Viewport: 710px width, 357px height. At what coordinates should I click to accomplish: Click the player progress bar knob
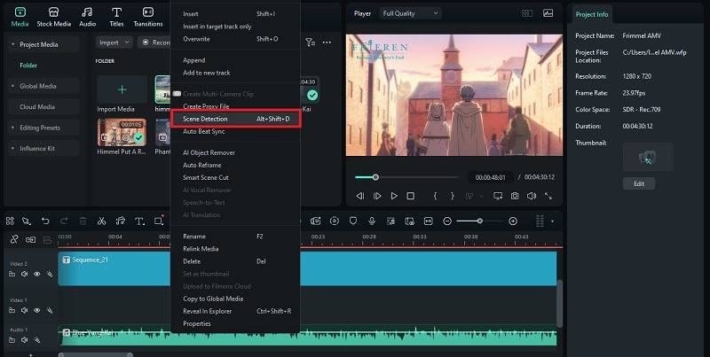coord(375,177)
